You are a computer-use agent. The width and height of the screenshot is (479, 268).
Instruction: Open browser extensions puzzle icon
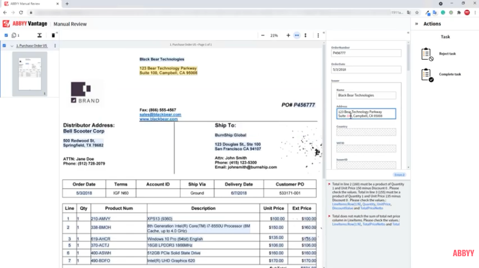pos(459,12)
